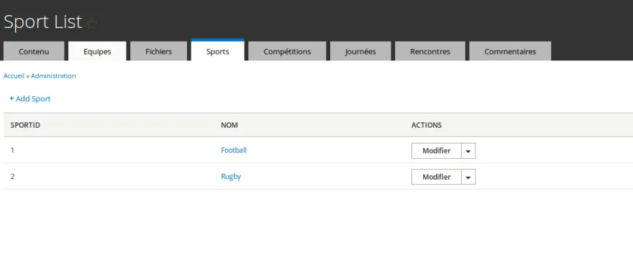Switch to the Rencontres tab
The image size is (633, 260).
(430, 51)
